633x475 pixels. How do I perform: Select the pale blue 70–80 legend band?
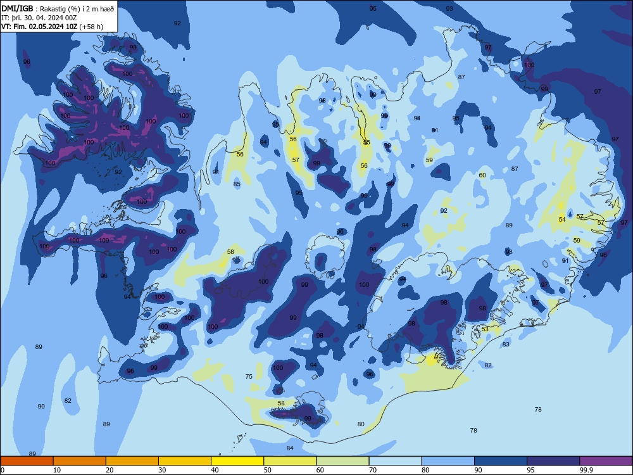[x=395, y=461]
